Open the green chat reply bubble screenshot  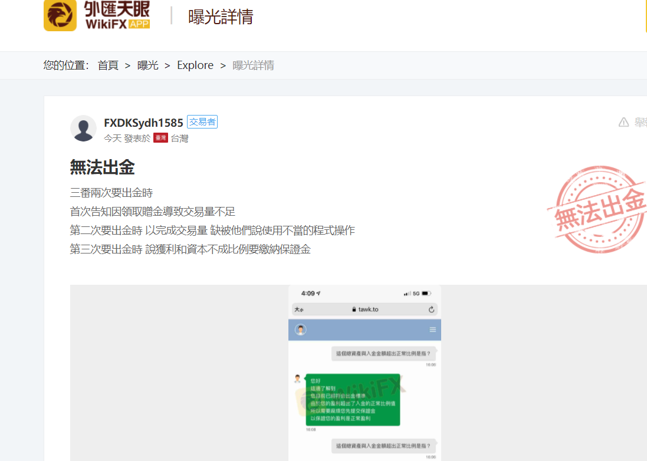353,399
